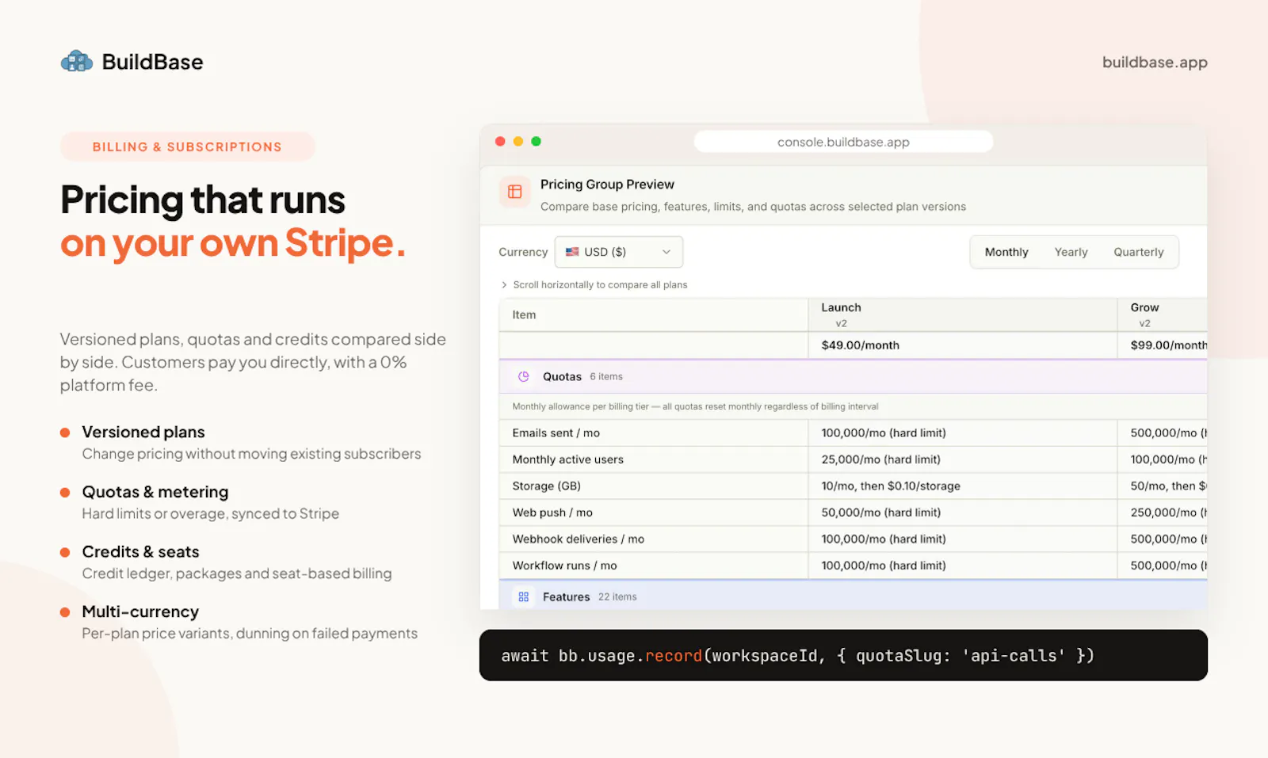Select the Monthly active users row label
Viewport: 1268px width, 758px height.
[x=568, y=459]
